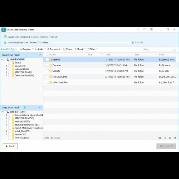Click the green Quick Scan completed check icon

pos(5,37)
